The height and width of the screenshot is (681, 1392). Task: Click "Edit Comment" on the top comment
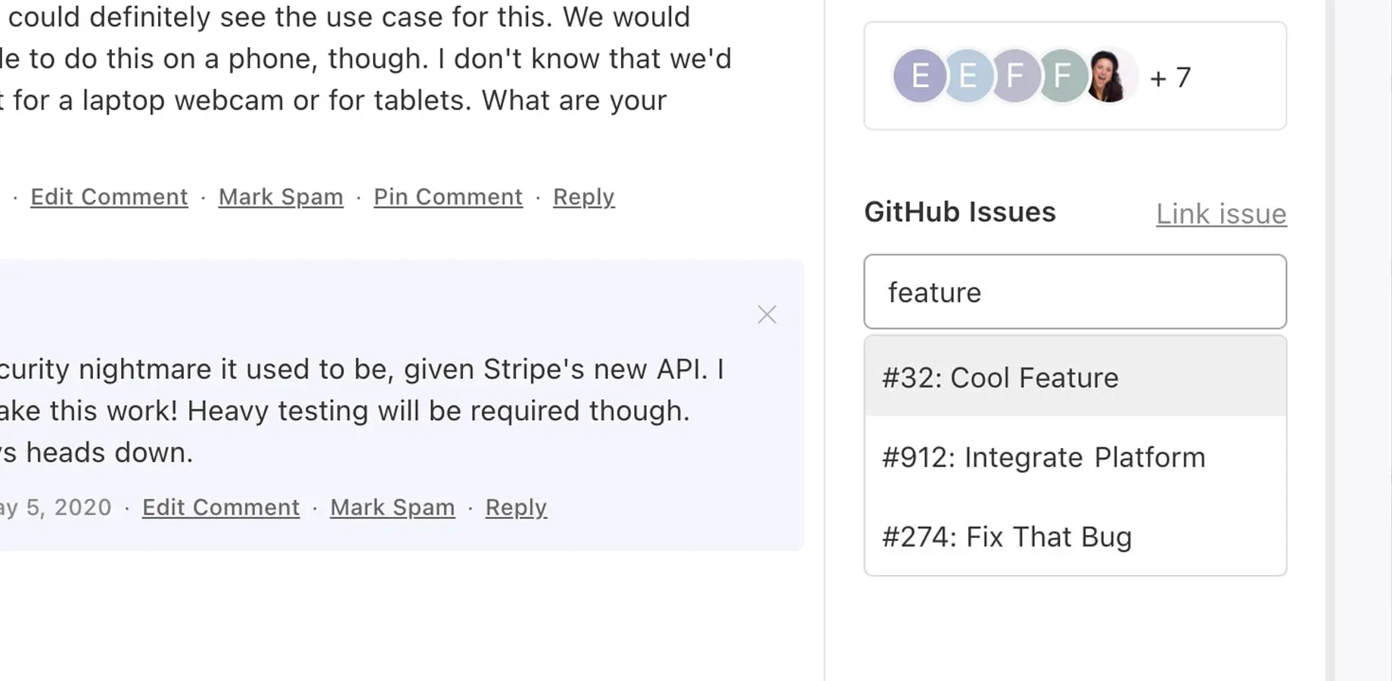tap(109, 197)
